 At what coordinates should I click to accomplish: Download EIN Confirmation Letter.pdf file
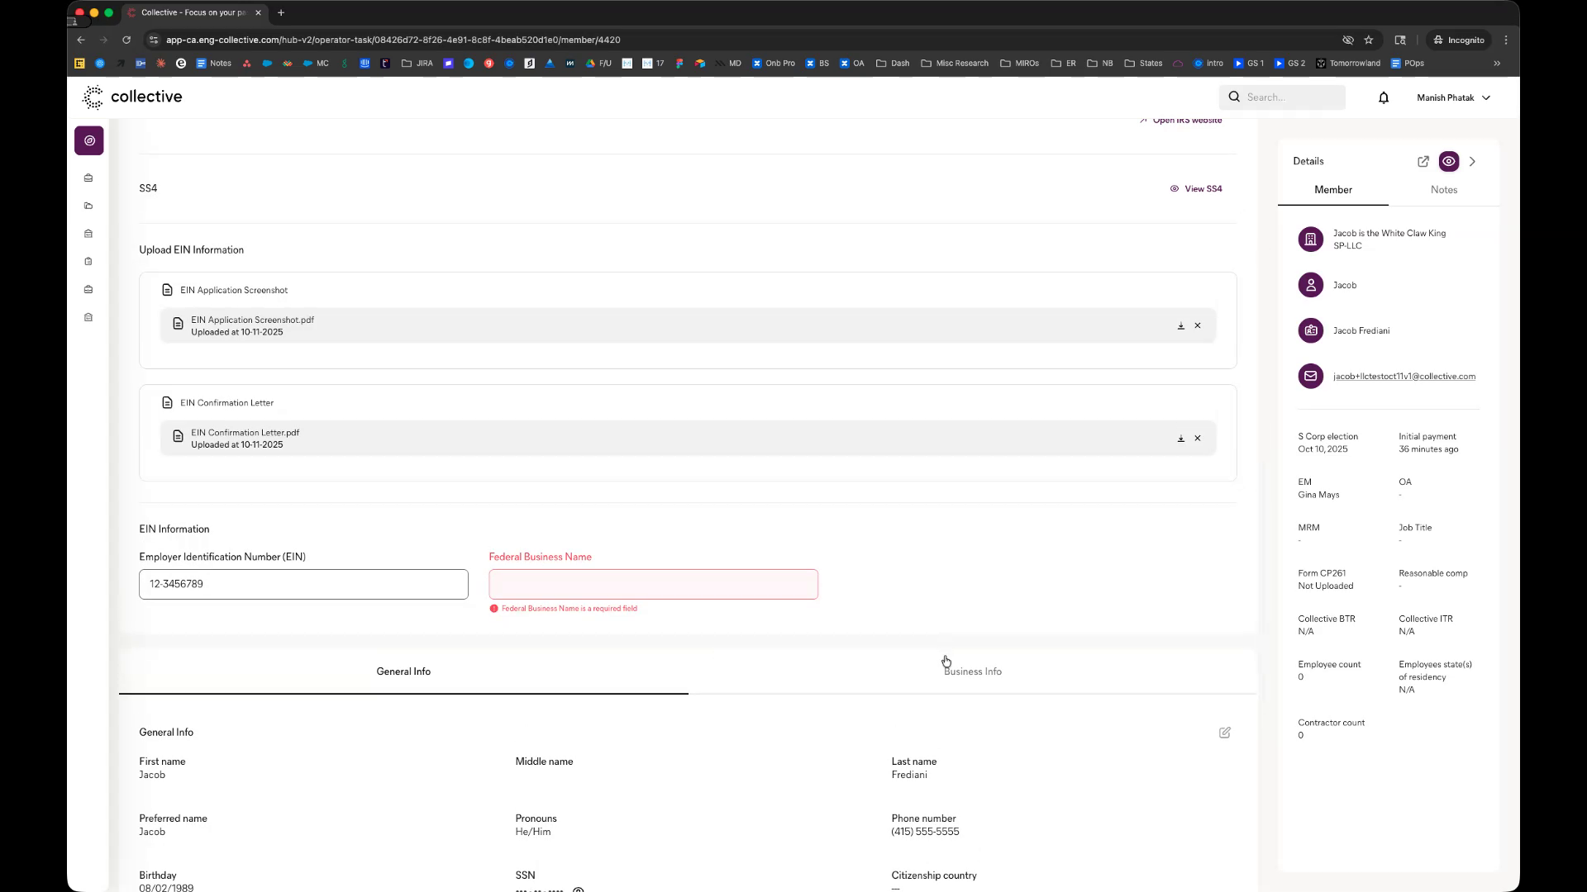click(1180, 439)
